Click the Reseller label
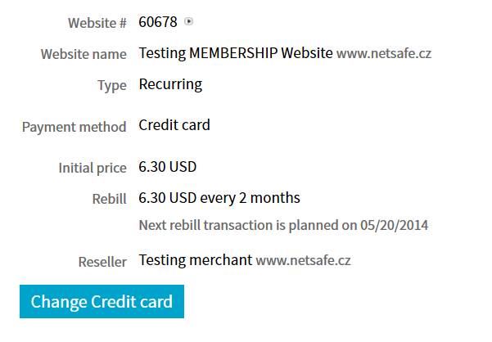 (x=102, y=262)
